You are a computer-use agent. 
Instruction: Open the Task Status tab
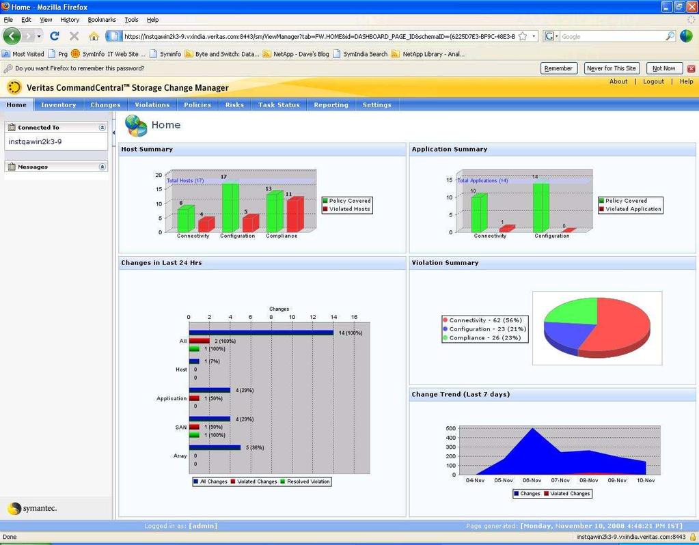(279, 104)
